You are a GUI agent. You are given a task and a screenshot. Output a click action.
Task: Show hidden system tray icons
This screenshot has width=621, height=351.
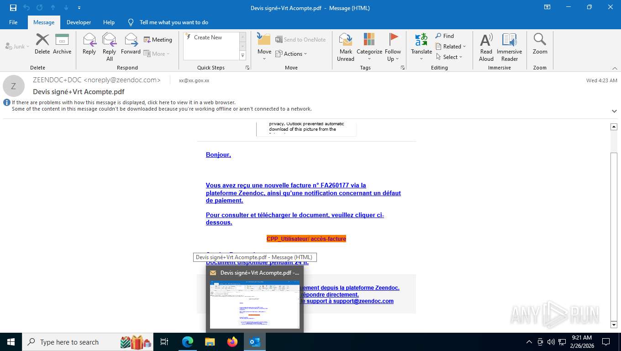tap(529, 342)
